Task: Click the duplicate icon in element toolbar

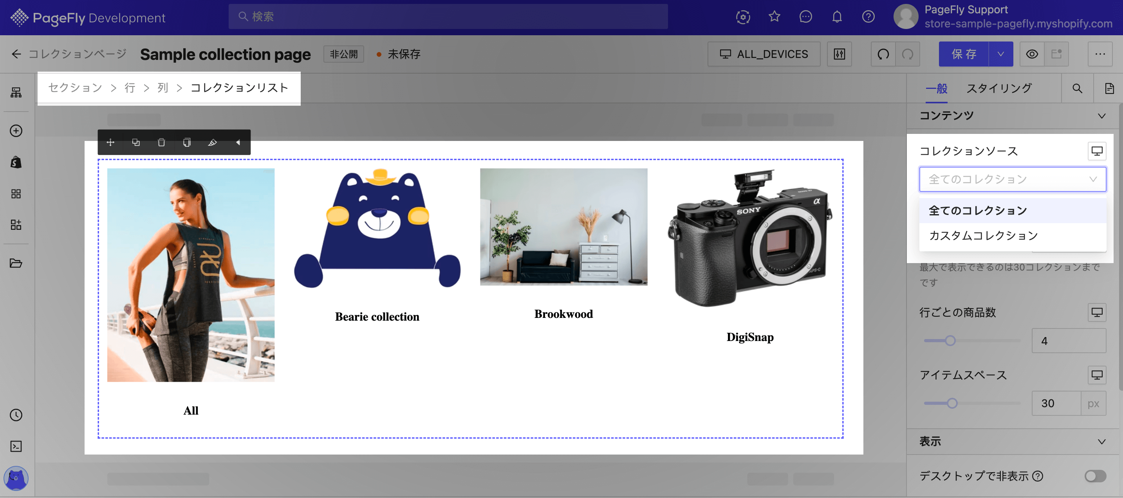Action: click(x=136, y=142)
